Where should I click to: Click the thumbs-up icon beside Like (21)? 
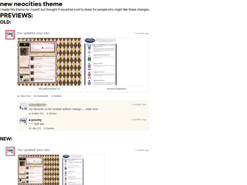click(18, 96)
